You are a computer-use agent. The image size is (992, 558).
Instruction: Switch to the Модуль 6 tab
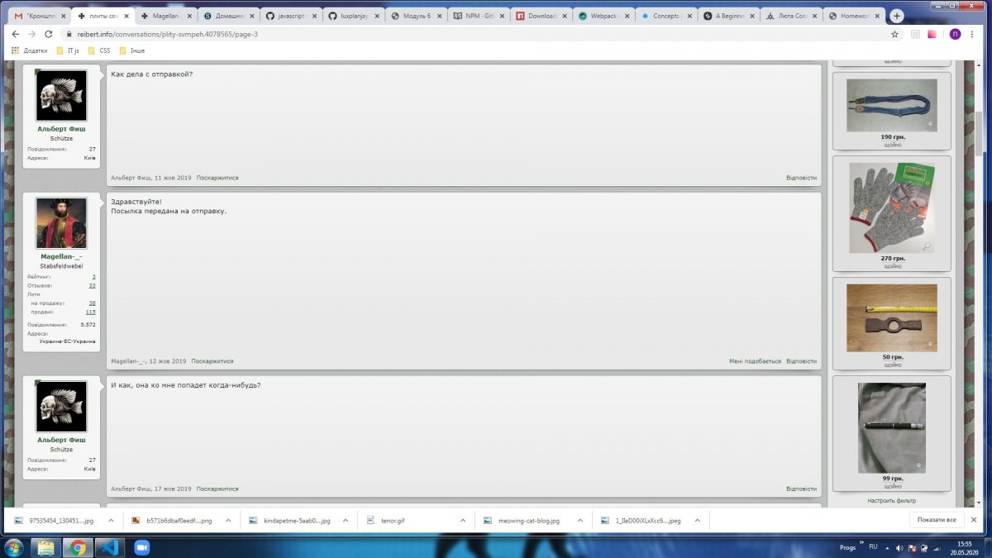click(414, 16)
